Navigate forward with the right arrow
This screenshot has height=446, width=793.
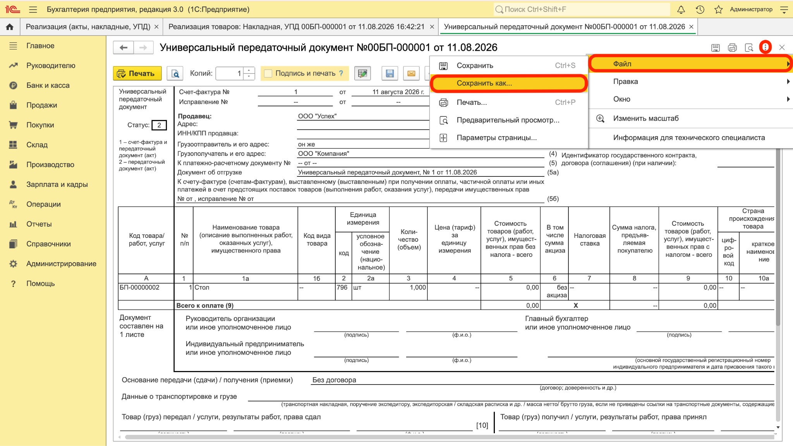143,48
